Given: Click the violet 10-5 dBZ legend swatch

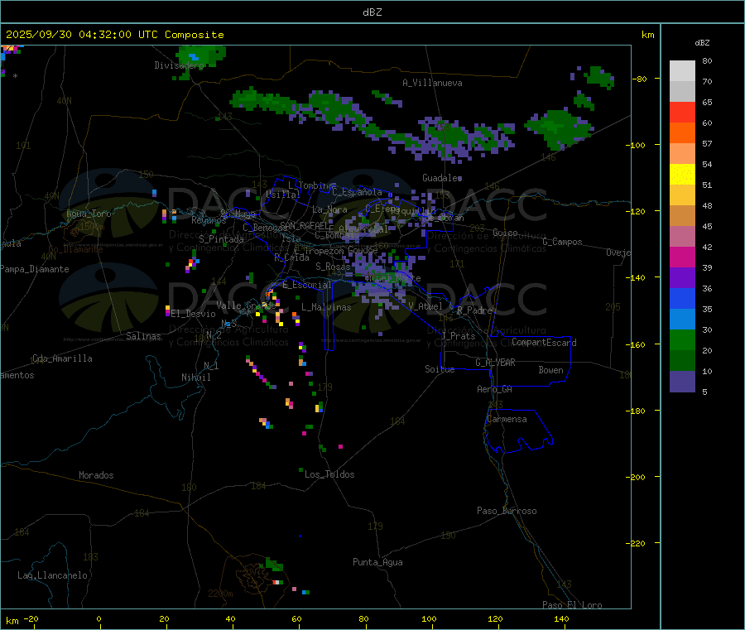Looking at the screenshot, I should 682,382.
